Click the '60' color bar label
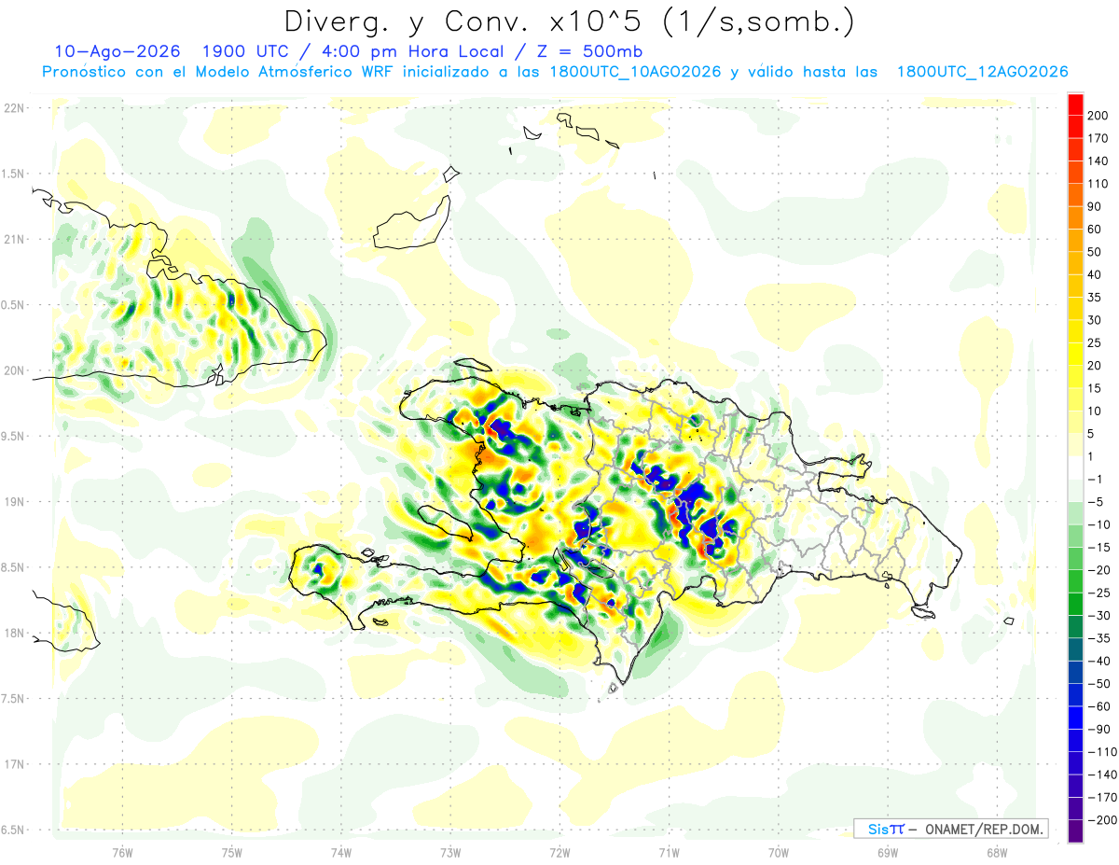 point(1095,229)
